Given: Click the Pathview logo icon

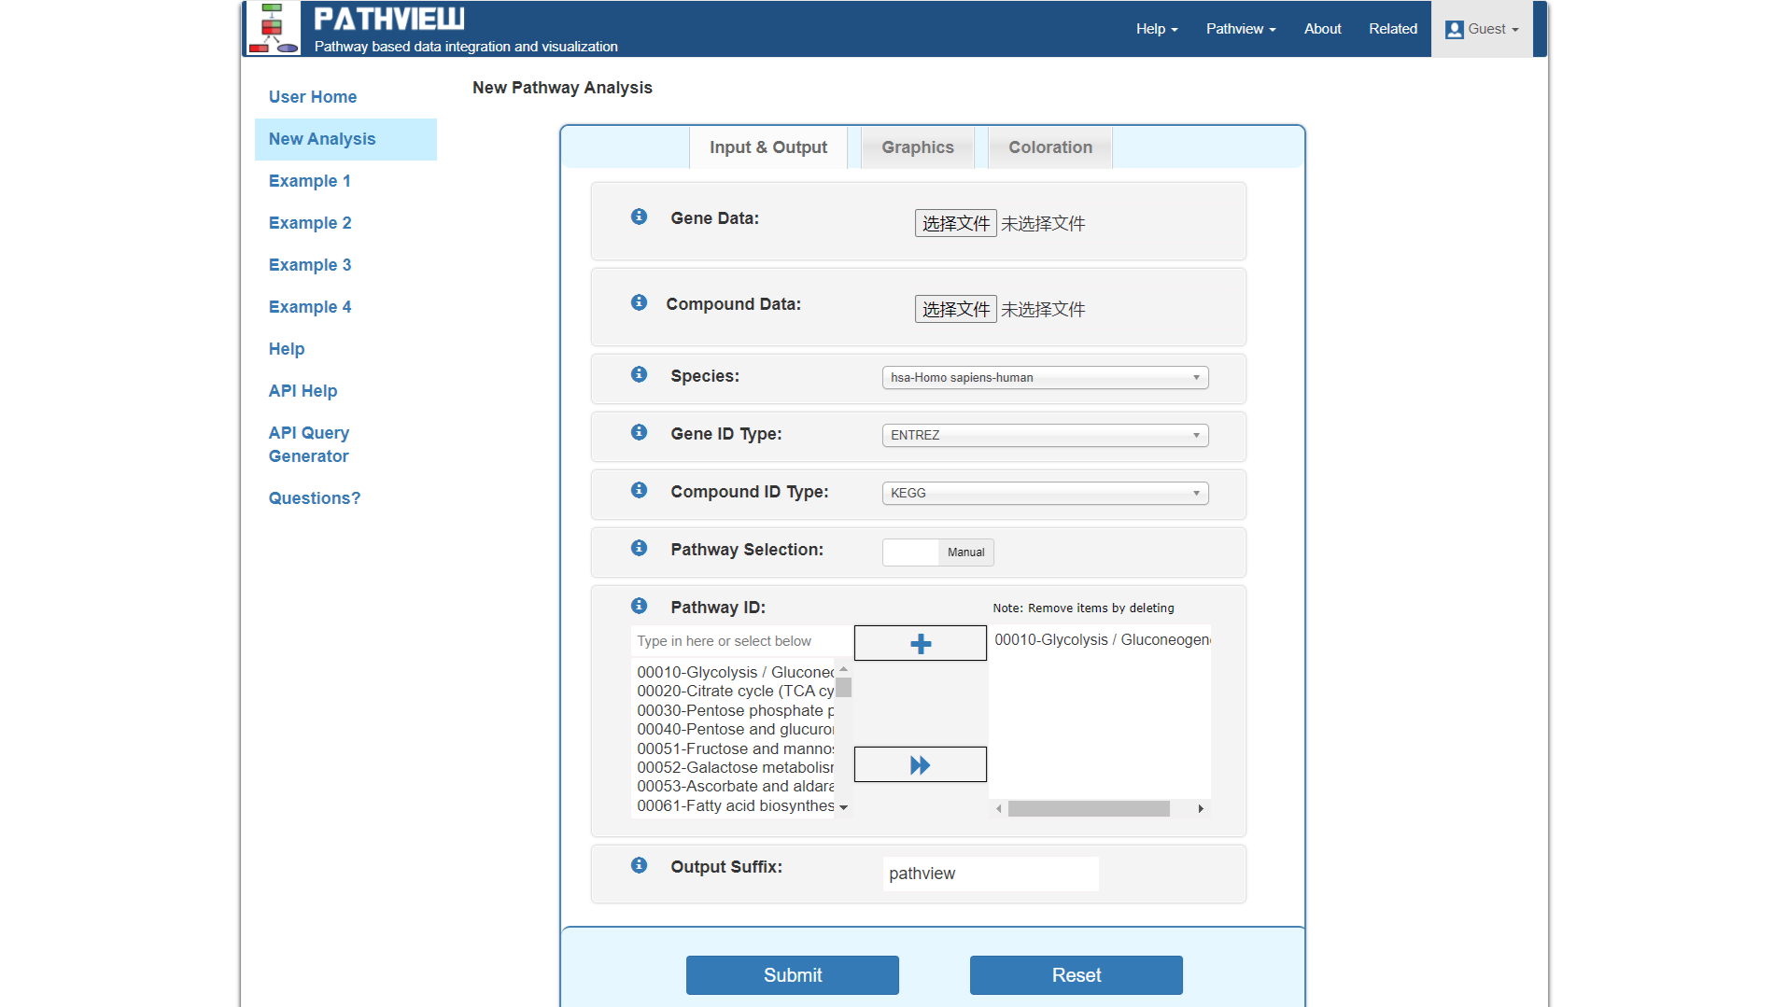Looking at the screenshot, I should coord(273,28).
